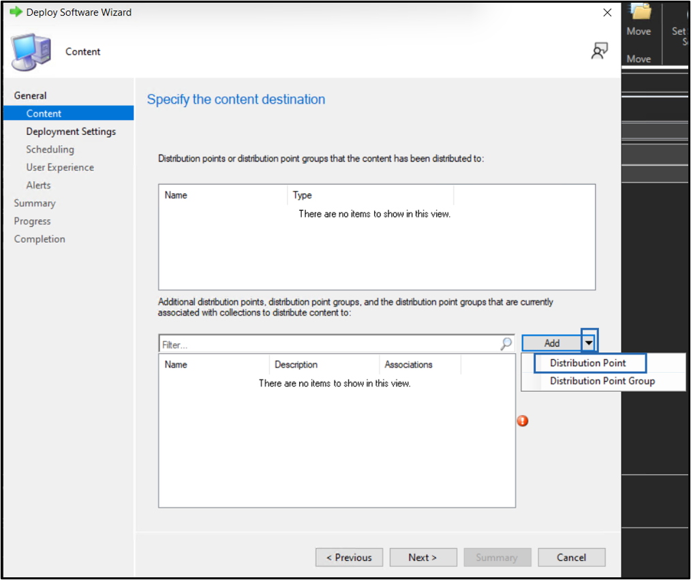
Task: Select Content step in the navigation
Action: click(68, 113)
